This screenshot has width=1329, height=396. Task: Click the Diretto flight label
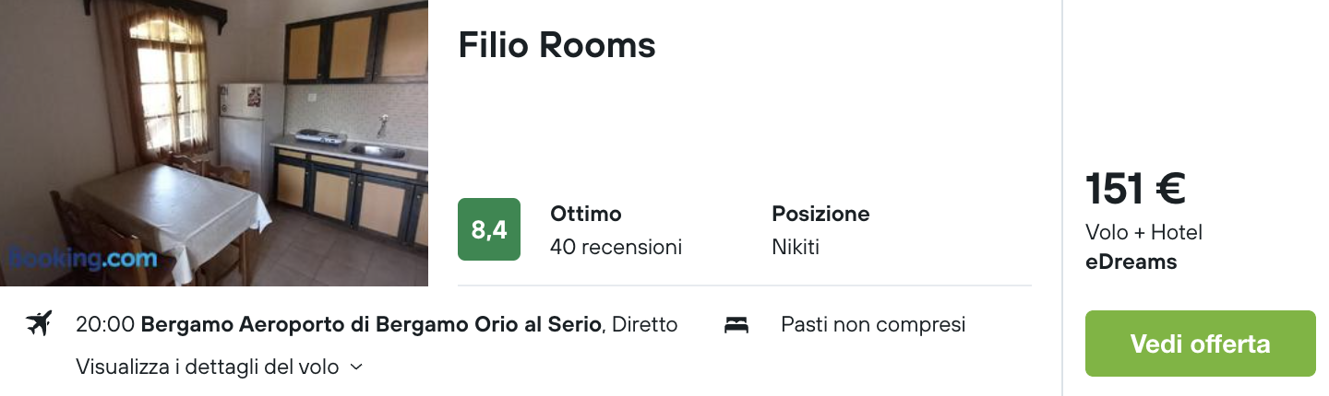click(x=645, y=324)
